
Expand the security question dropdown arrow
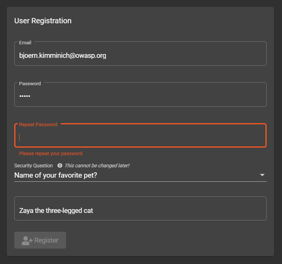[x=262, y=175]
